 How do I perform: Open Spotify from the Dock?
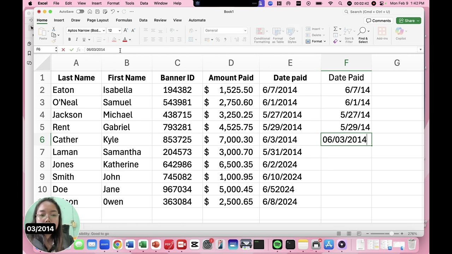(x=277, y=244)
